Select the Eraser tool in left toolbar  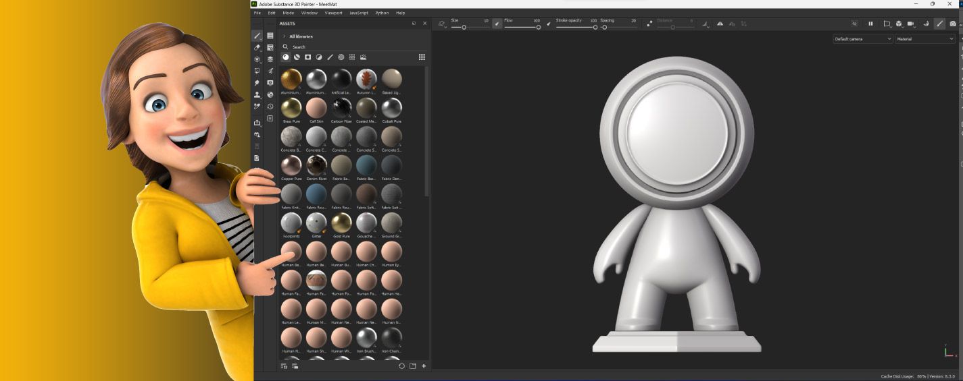pyautogui.click(x=257, y=48)
